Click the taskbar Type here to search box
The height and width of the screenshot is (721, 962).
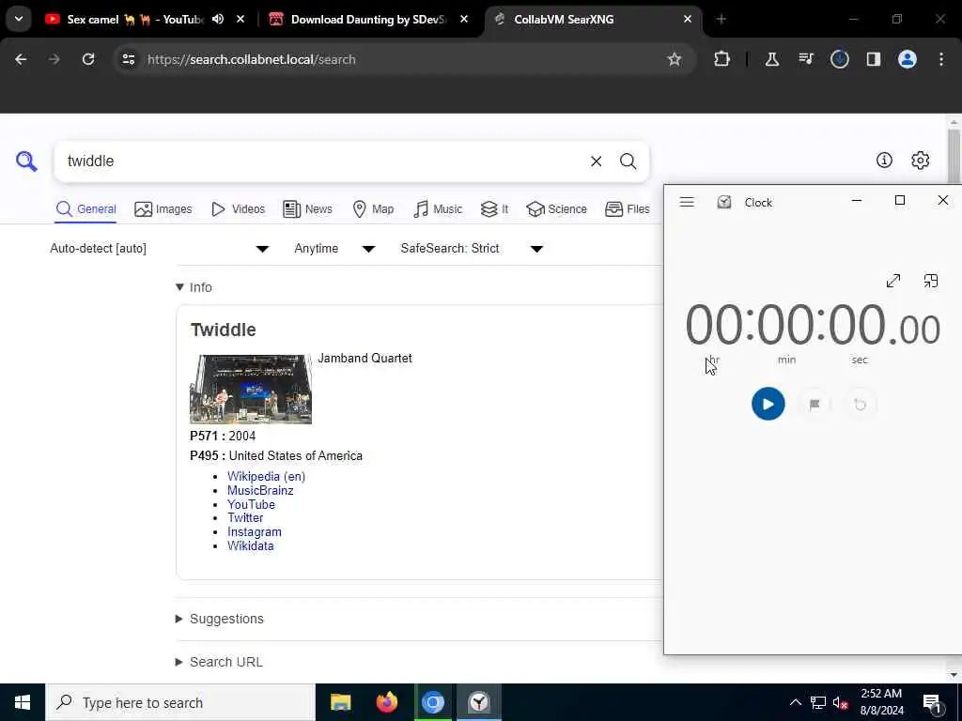coord(180,702)
